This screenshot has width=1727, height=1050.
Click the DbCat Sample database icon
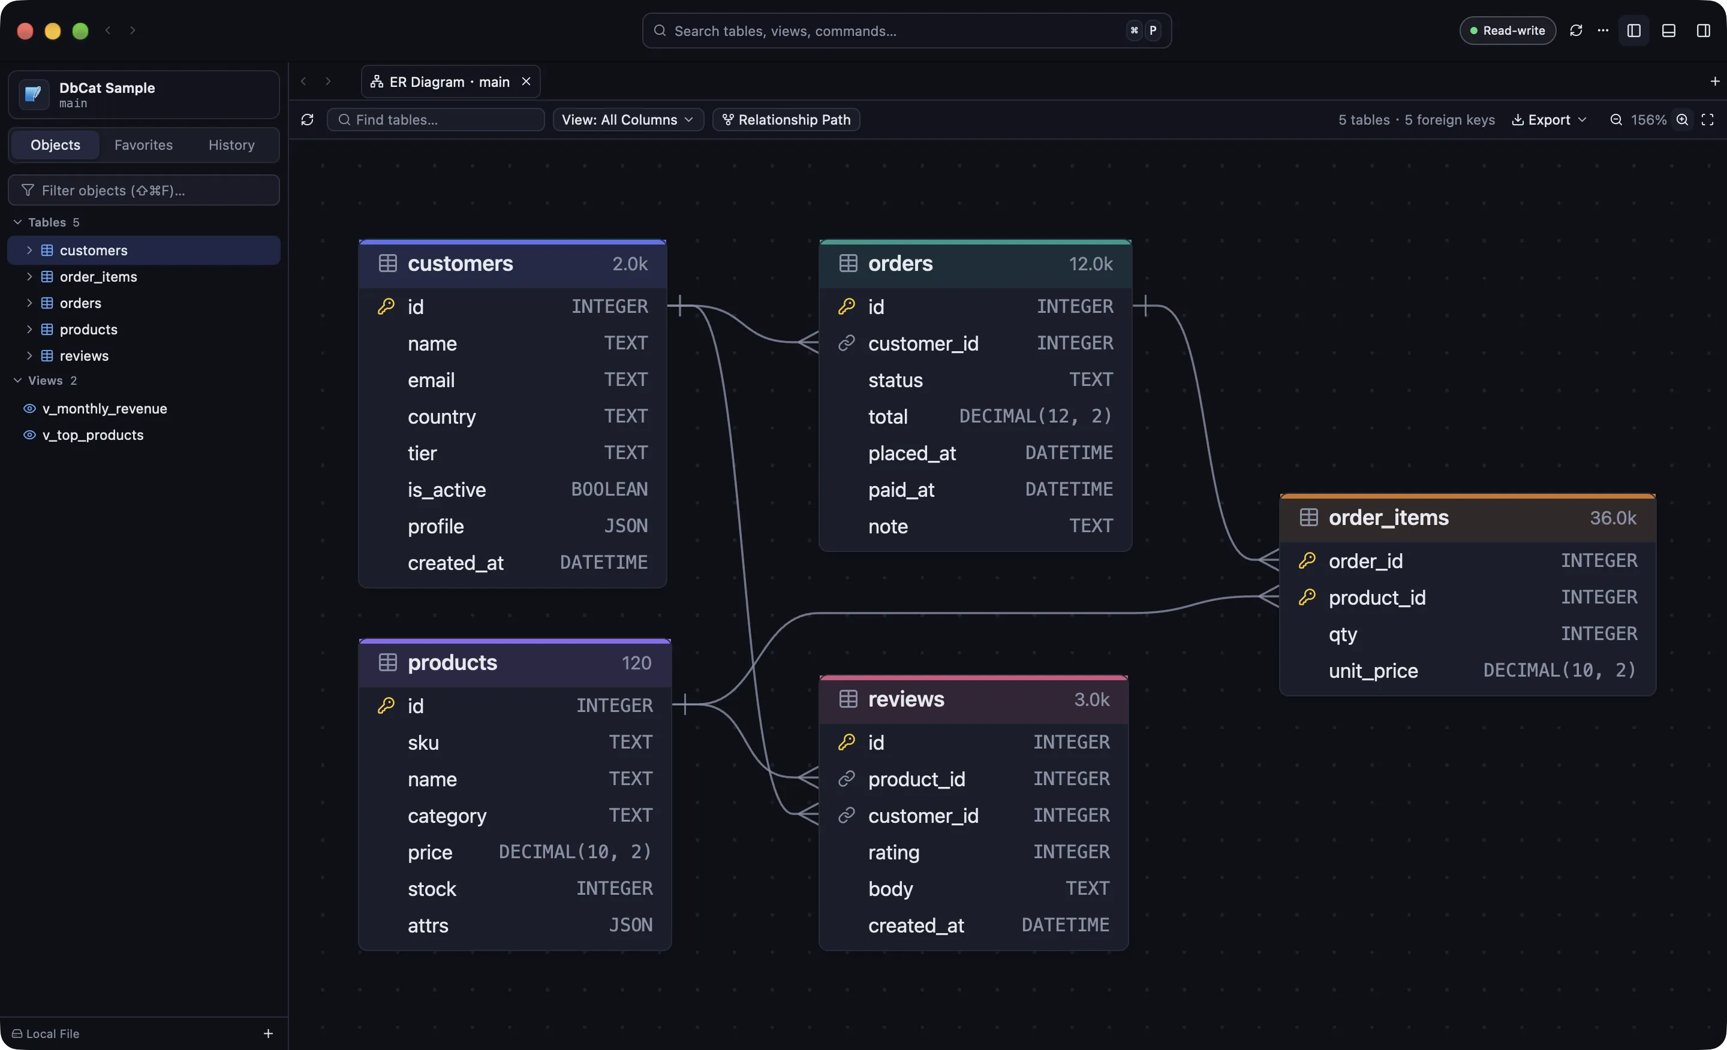point(32,94)
